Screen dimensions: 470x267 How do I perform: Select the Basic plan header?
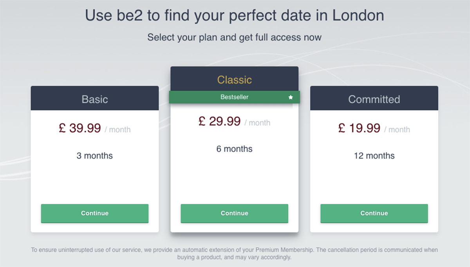[95, 99]
